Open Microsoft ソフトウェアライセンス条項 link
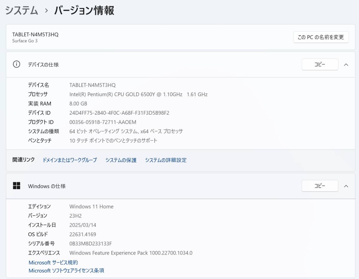 [x=66, y=271]
